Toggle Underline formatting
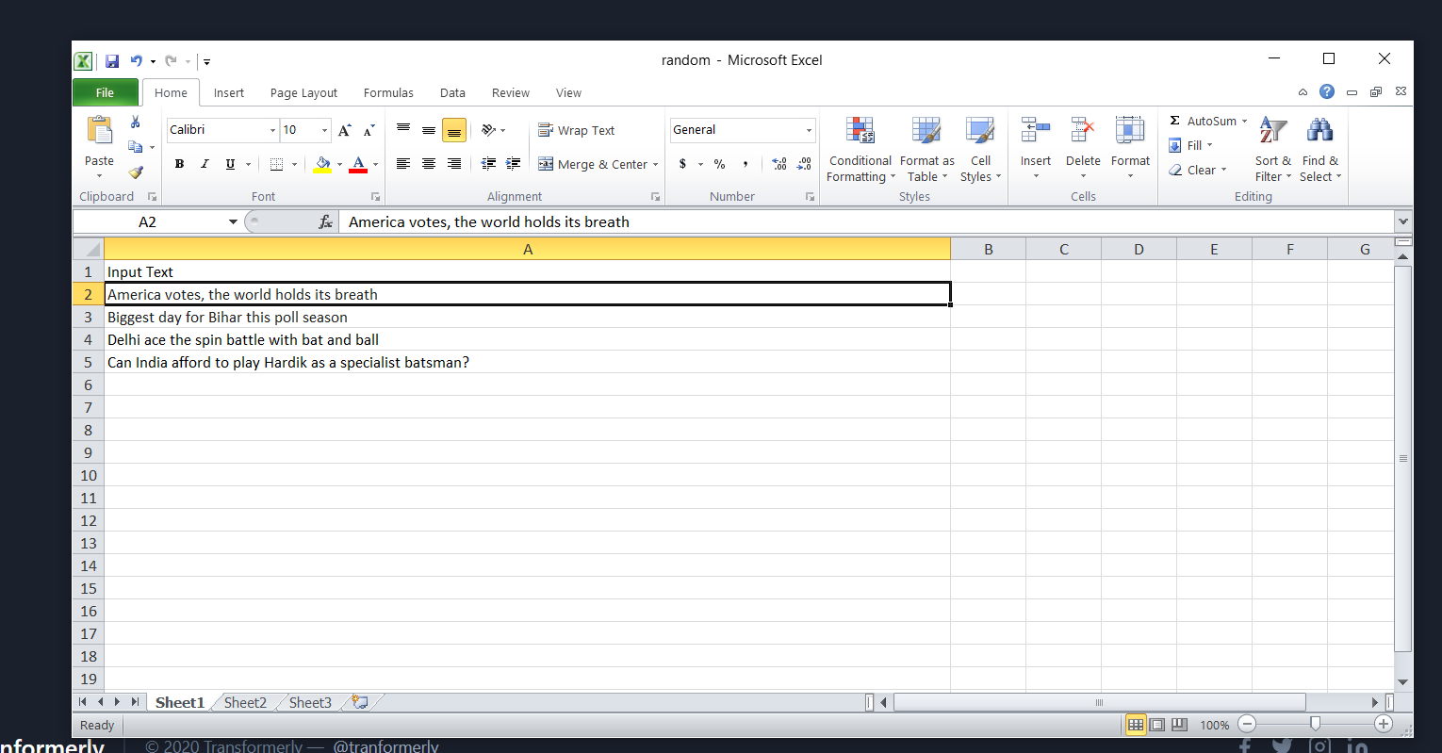 pos(230,164)
